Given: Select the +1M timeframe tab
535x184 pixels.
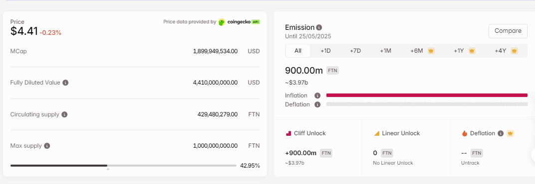Looking at the screenshot, I should click(x=386, y=51).
